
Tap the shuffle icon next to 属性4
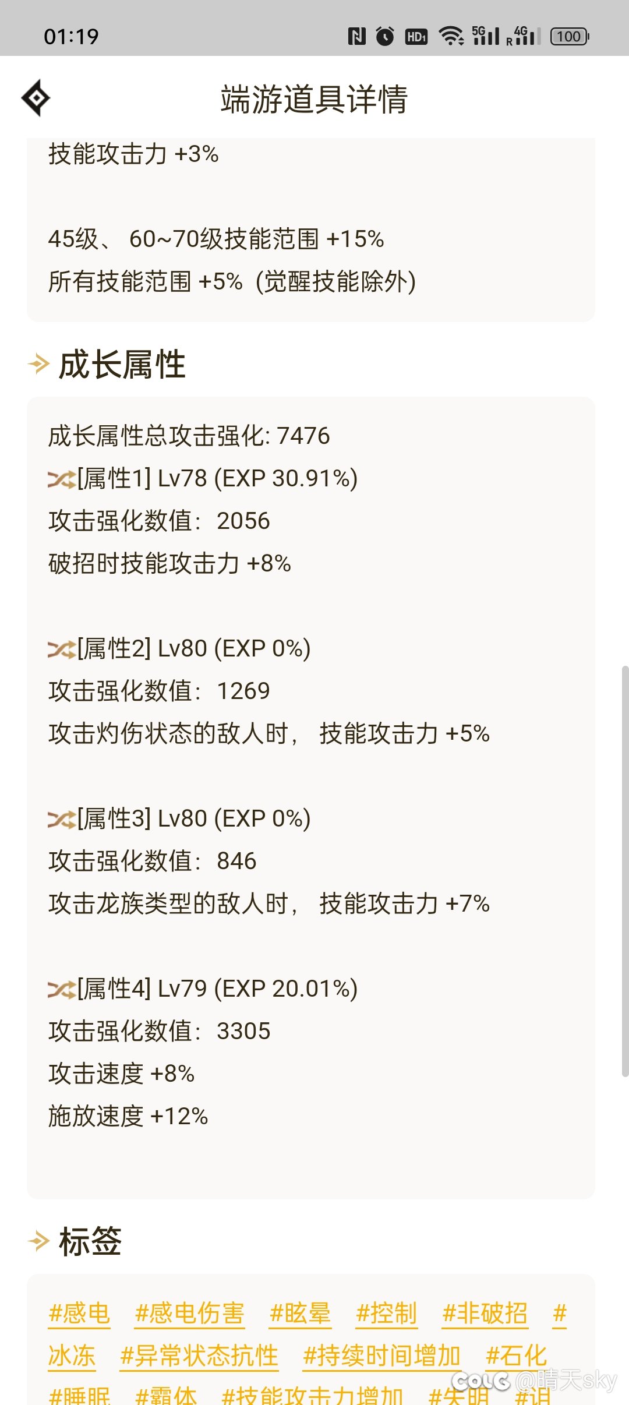pyautogui.click(x=62, y=990)
